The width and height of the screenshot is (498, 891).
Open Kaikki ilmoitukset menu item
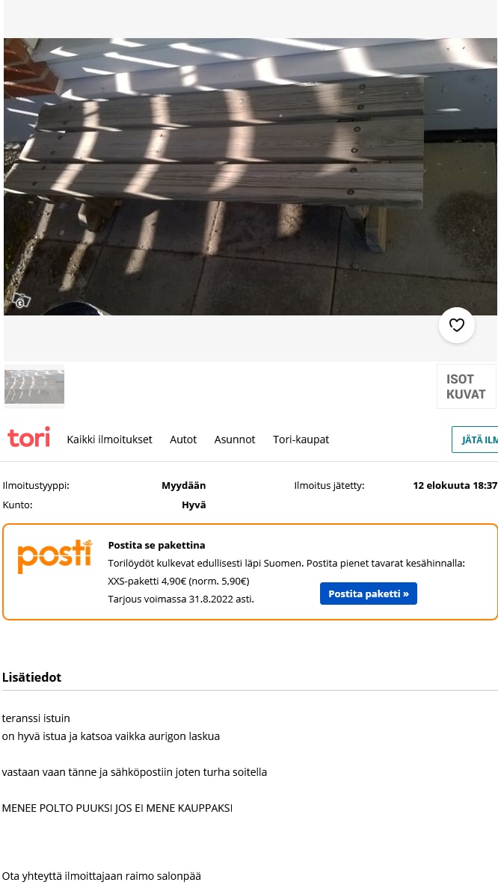point(110,440)
